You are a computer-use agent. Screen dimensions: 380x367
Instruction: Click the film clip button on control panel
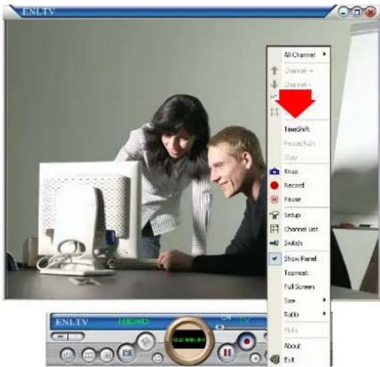(127, 352)
